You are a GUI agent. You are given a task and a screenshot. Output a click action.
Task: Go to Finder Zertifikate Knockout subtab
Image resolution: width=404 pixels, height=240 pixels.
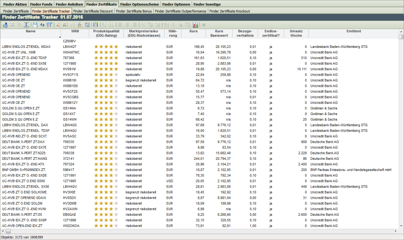click(x=229, y=11)
